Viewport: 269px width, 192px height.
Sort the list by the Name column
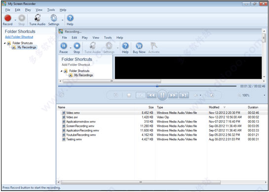61,108
